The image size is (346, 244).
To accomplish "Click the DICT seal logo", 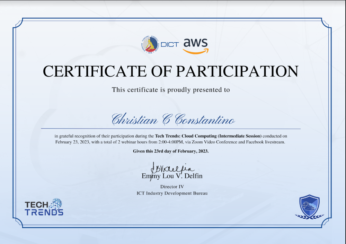I will [150, 44].
